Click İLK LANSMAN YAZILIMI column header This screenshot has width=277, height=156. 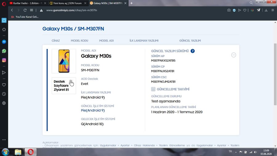pyautogui.click(x=144, y=41)
